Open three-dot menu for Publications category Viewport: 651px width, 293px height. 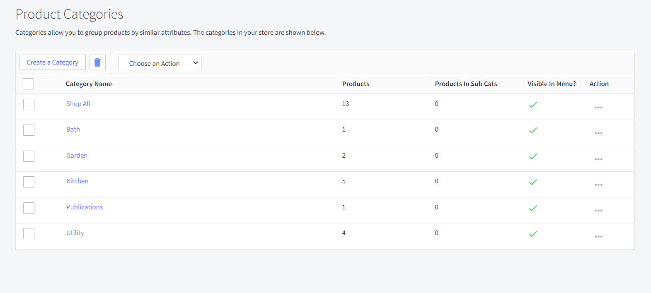598,211
